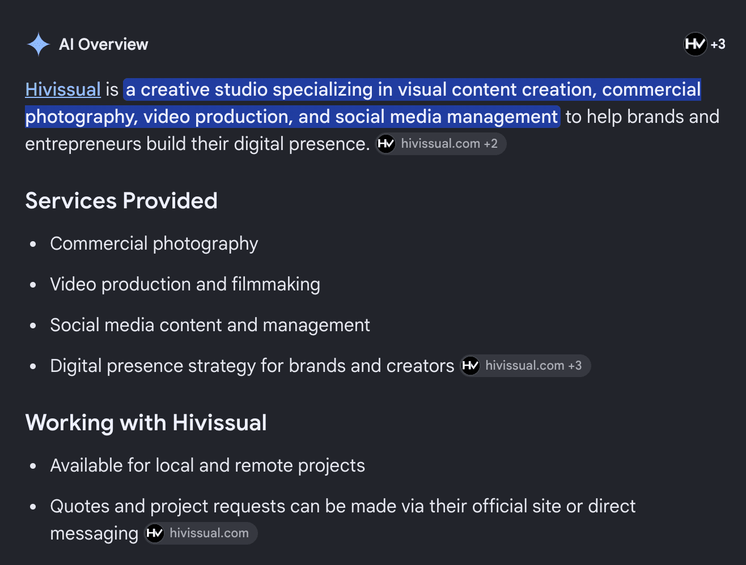Click 'entrepreneurs build their digital presence.' text
746x565 pixels.
point(197,144)
